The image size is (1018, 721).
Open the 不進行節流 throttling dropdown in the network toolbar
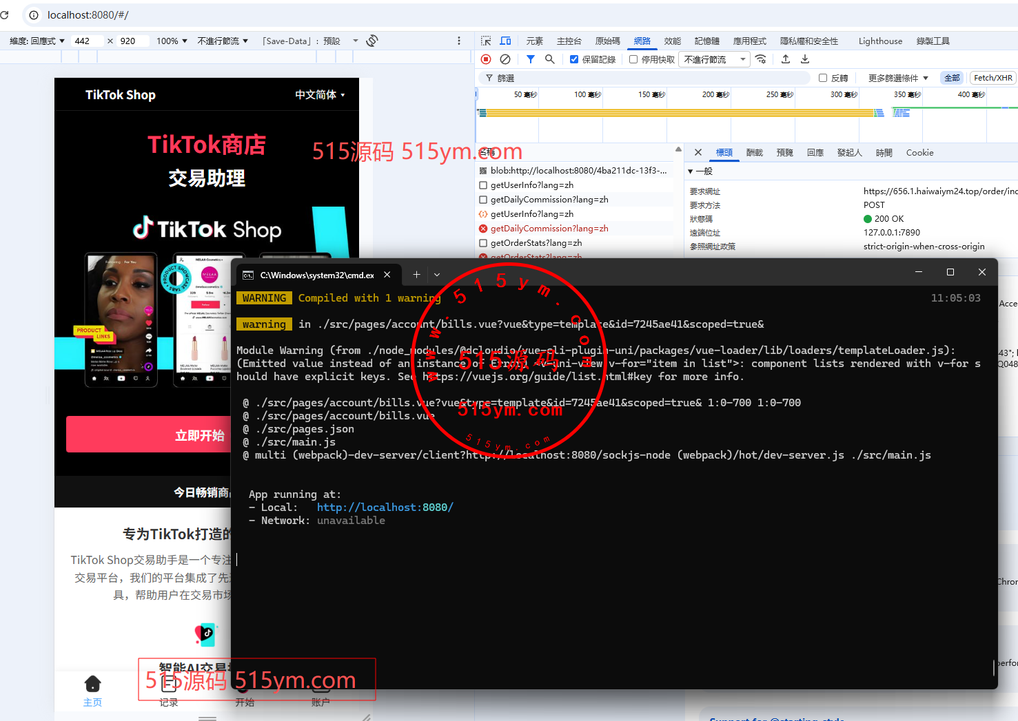714,59
